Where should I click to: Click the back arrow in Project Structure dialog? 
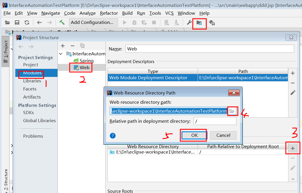coord(21,47)
